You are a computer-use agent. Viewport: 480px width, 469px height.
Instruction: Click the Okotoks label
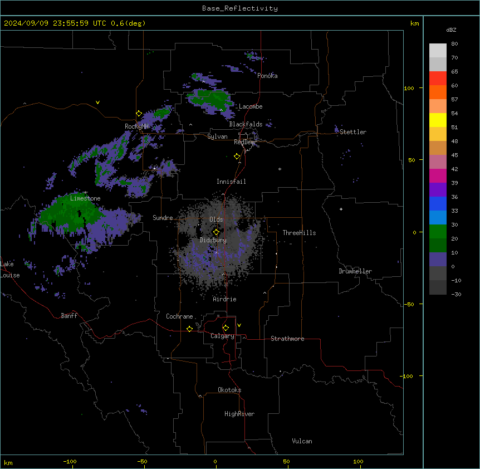click(229, 390)
